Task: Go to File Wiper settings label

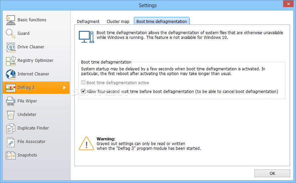Action: pyautogui.click(x=27, y=101)
